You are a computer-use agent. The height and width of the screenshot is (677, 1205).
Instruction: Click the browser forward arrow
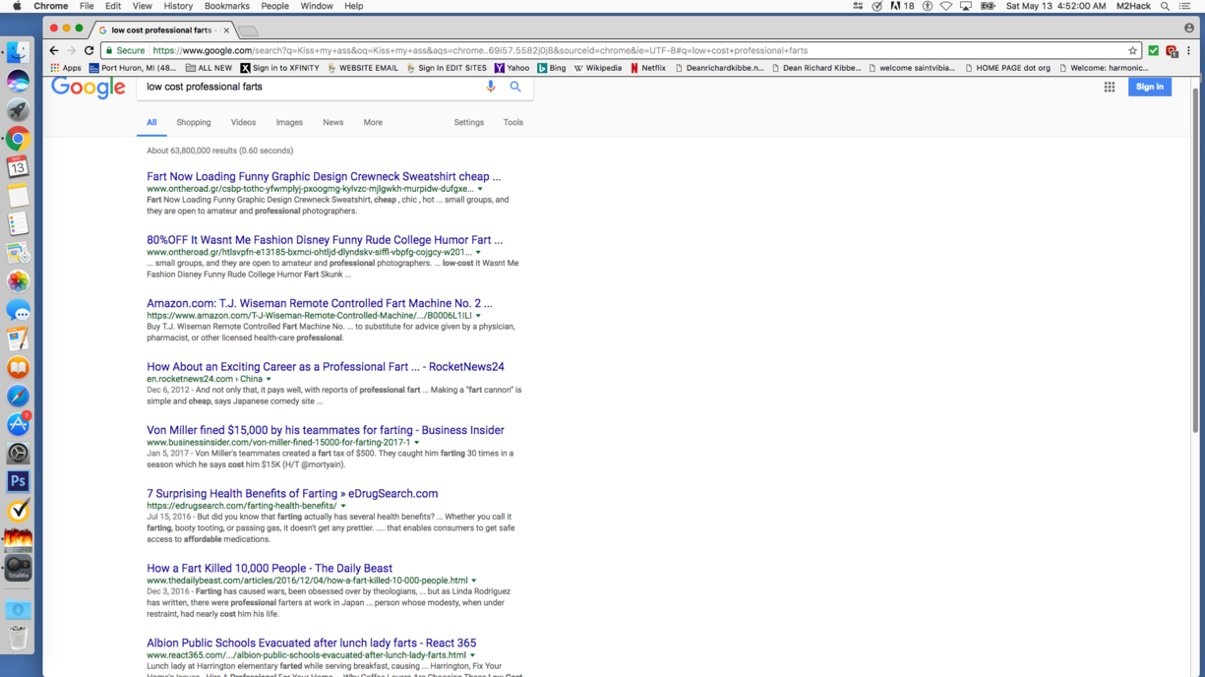(71, 50)
